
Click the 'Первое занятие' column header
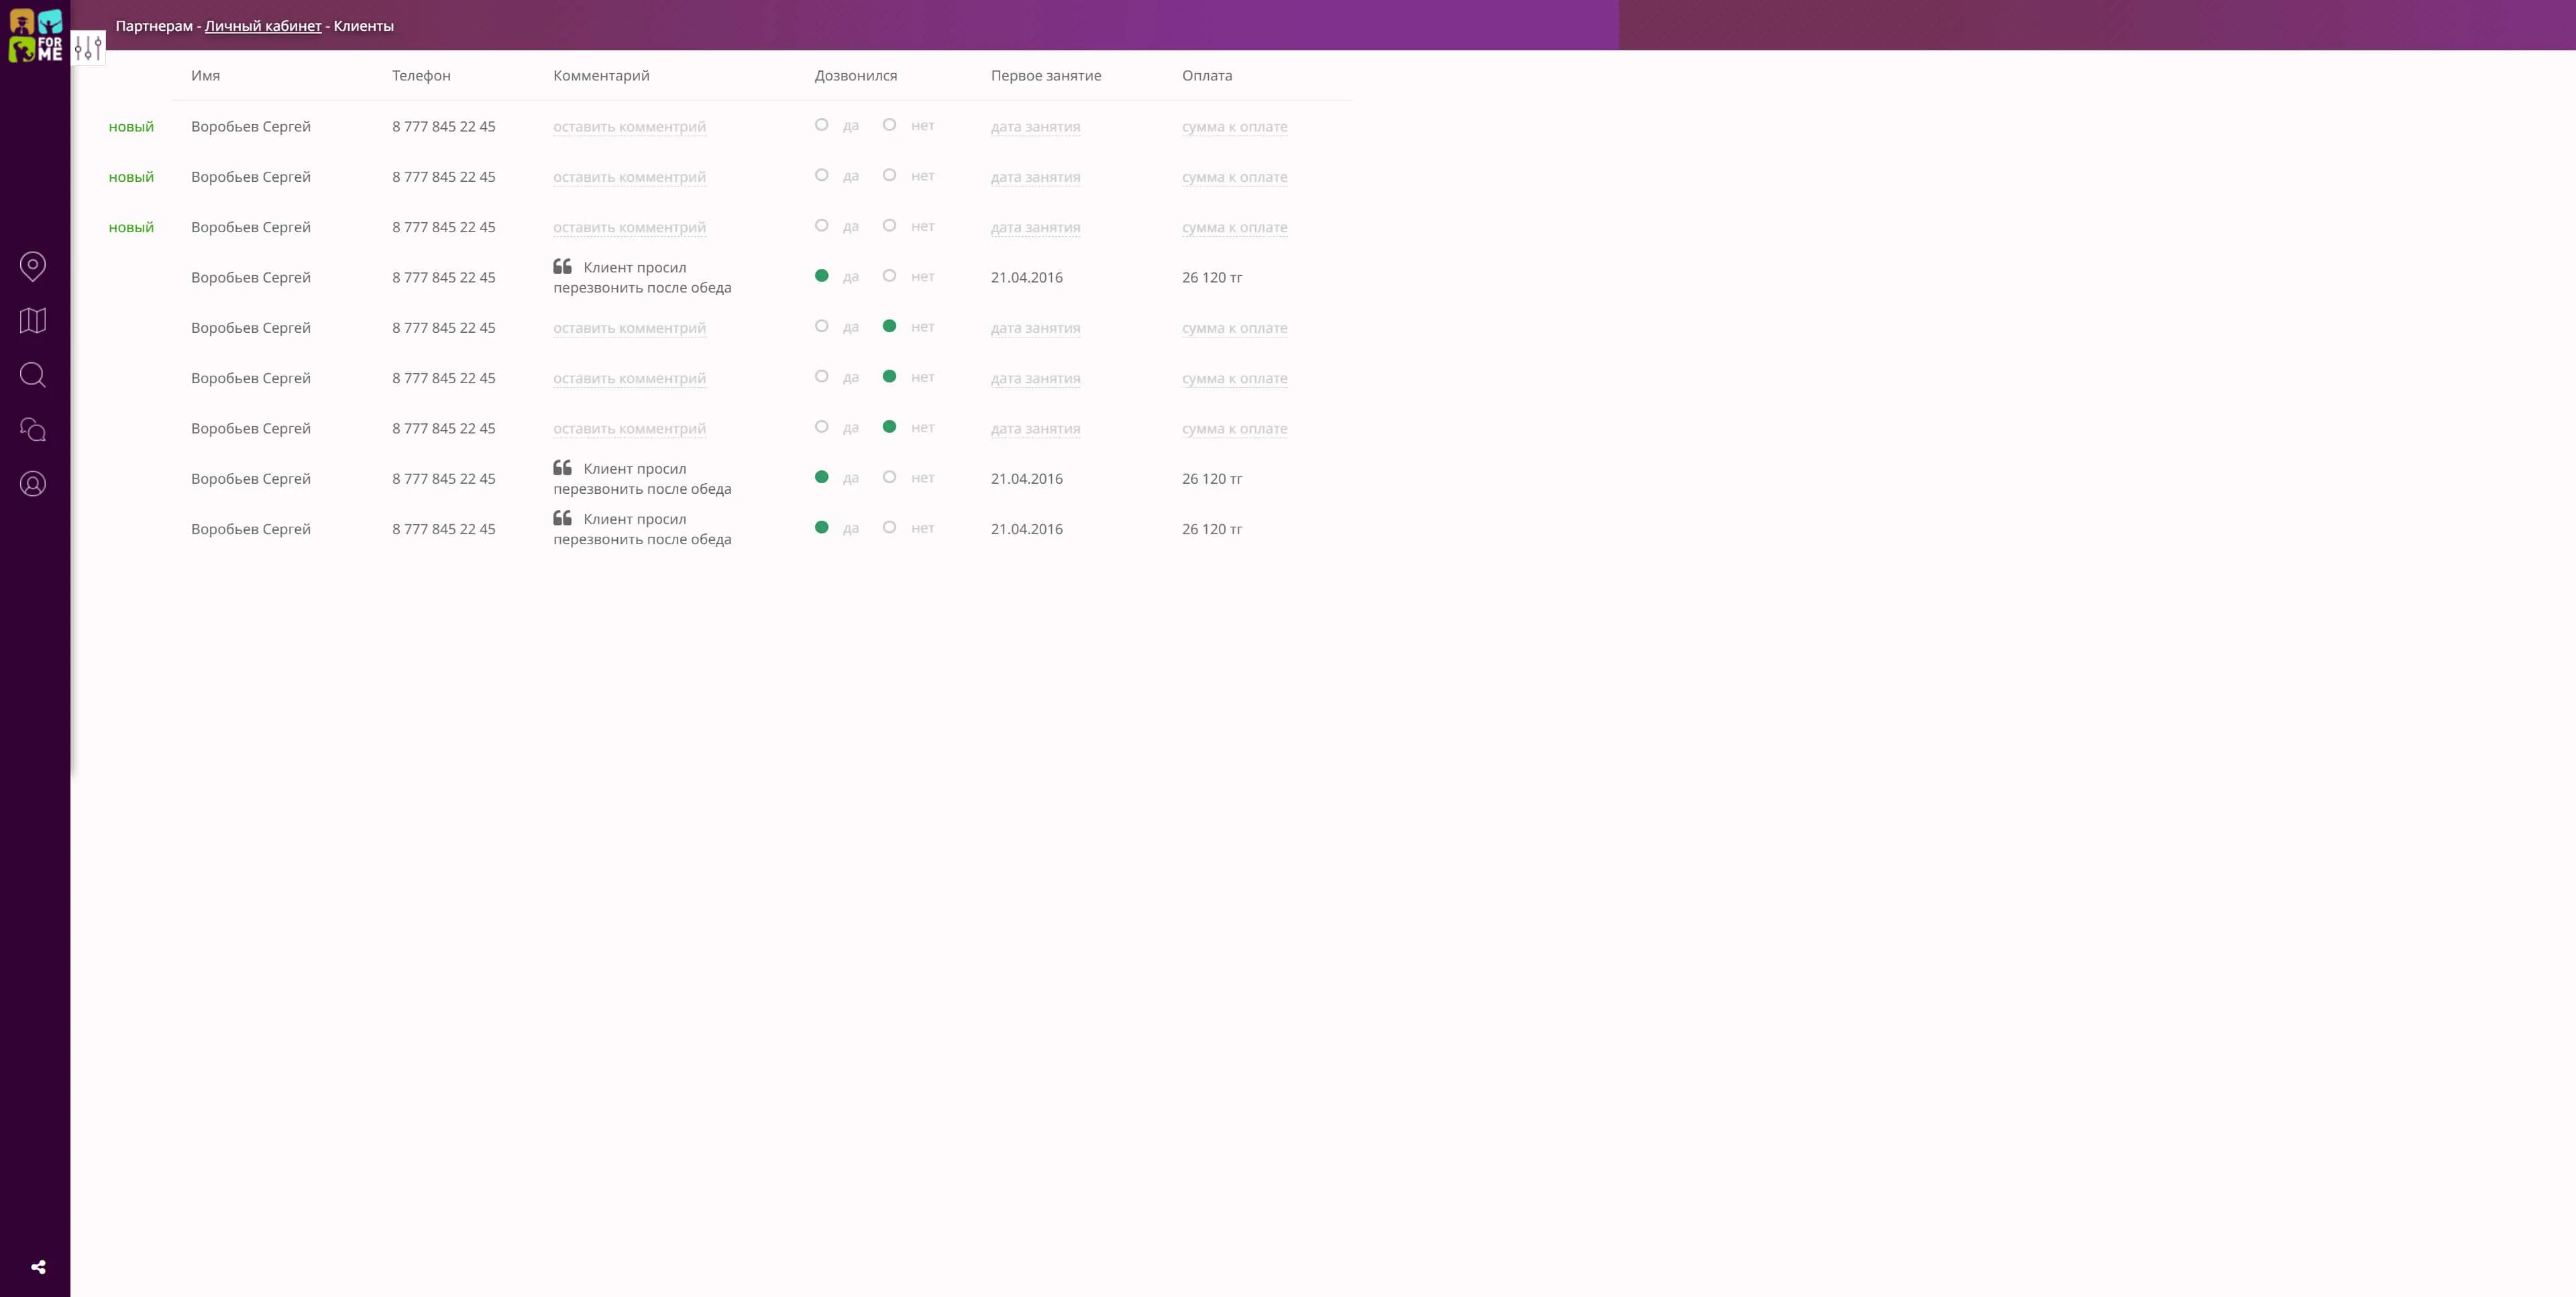1045,76
